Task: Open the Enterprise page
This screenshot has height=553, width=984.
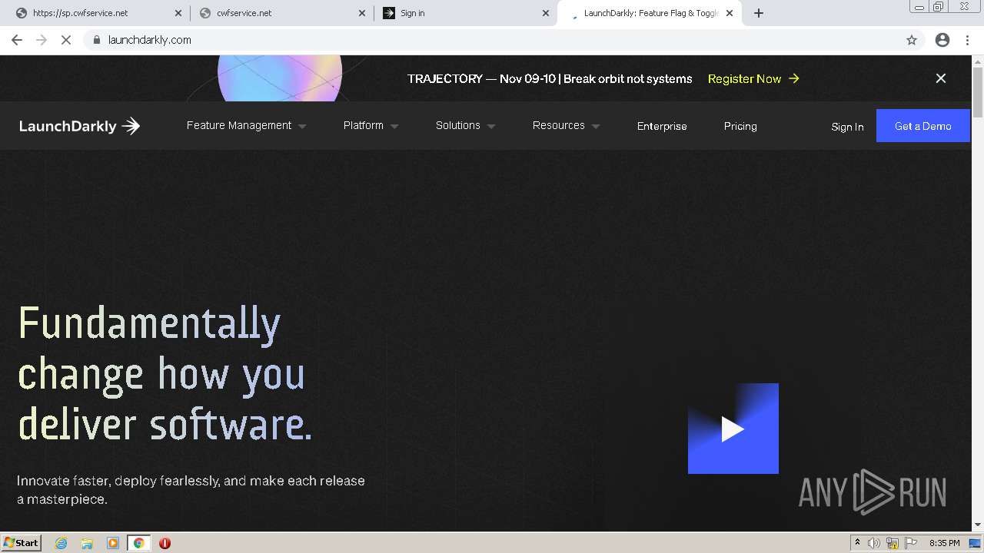Action: coord(662,126)
